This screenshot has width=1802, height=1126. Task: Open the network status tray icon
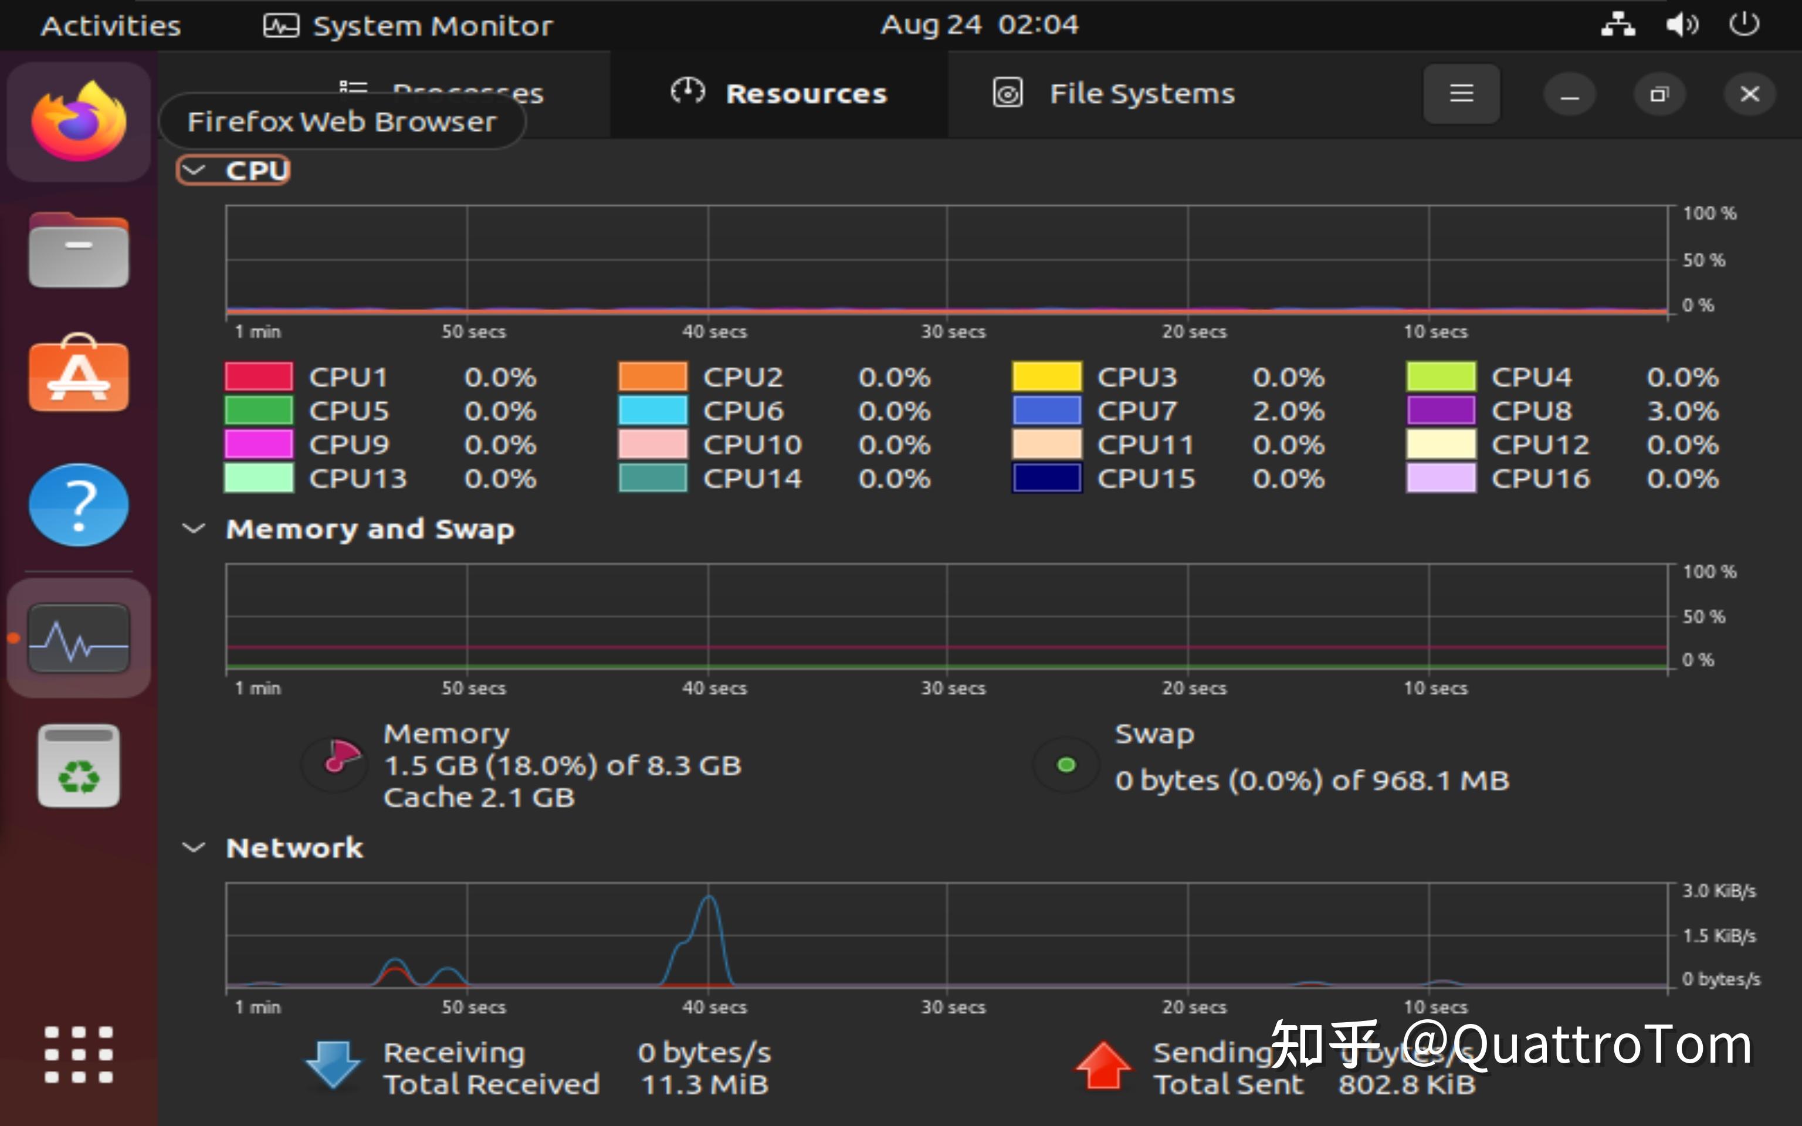[x=1618, y=25]
